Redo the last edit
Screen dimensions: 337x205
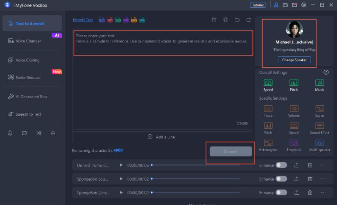(249, 20)
